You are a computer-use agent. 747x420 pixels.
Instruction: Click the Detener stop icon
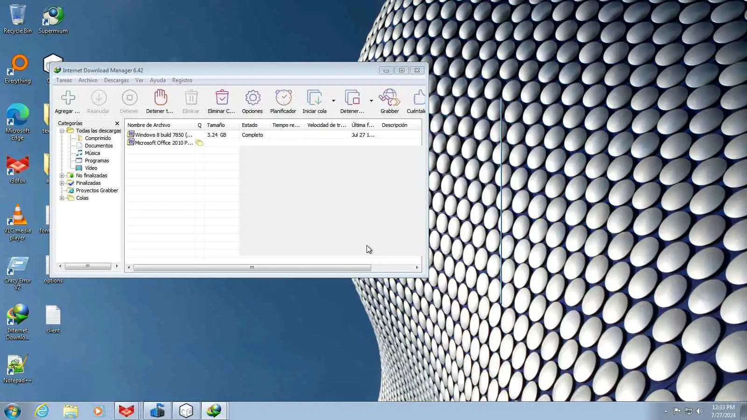click(x=129, y=98)
